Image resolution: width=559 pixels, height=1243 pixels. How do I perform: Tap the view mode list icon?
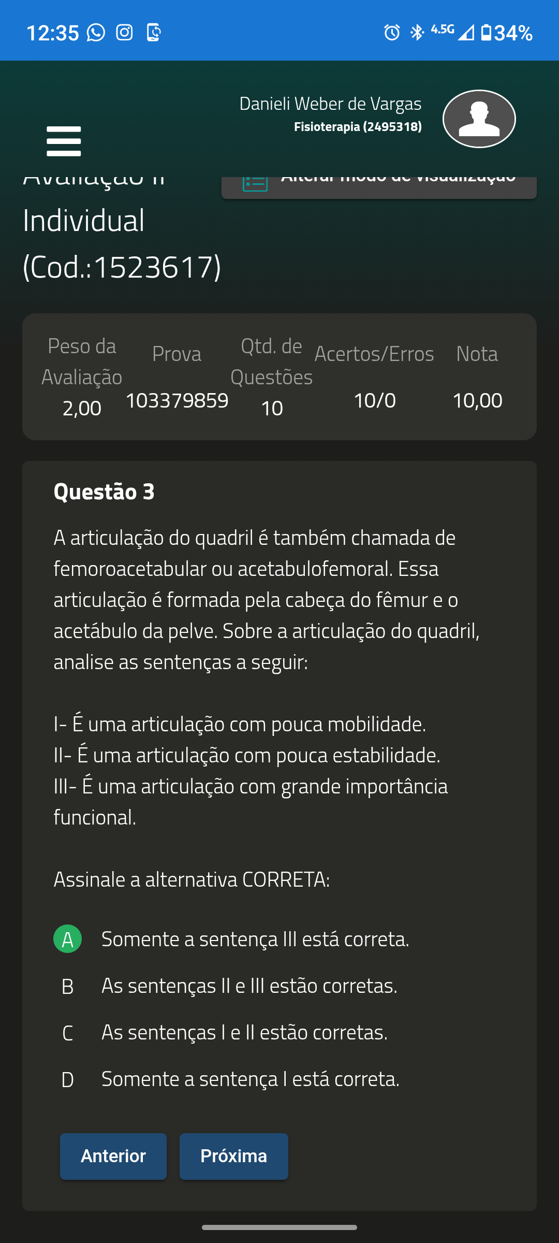tap(255, 182)
